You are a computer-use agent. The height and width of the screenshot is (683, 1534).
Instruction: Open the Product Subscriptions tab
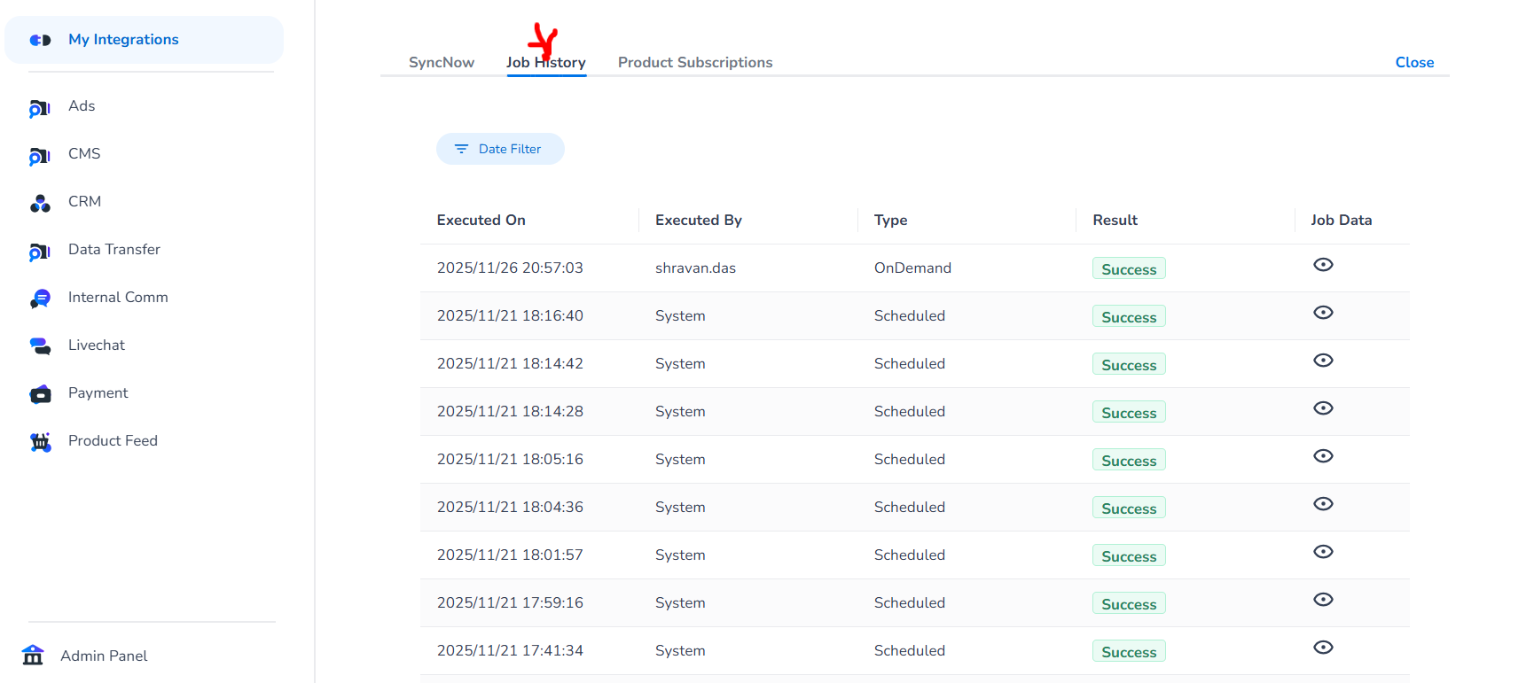tap(695, 62)
